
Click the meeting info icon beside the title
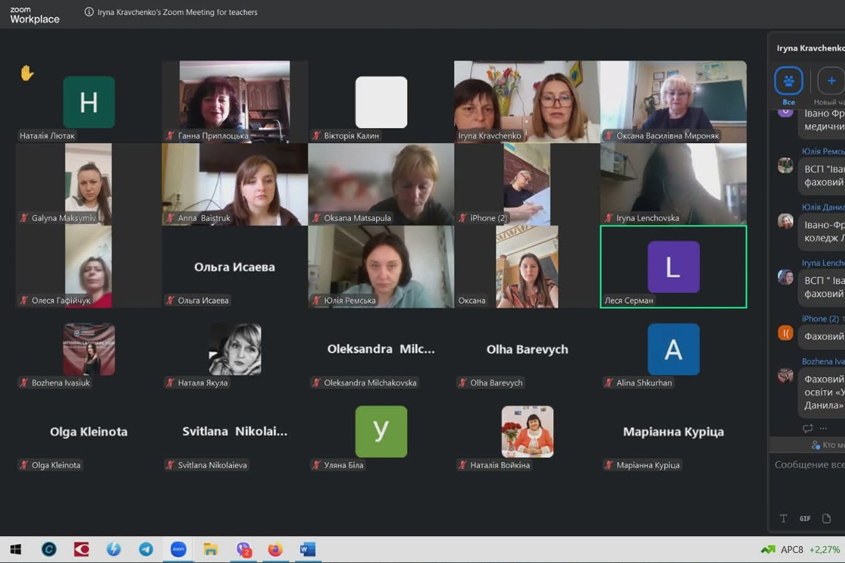[x=89, y=12]
